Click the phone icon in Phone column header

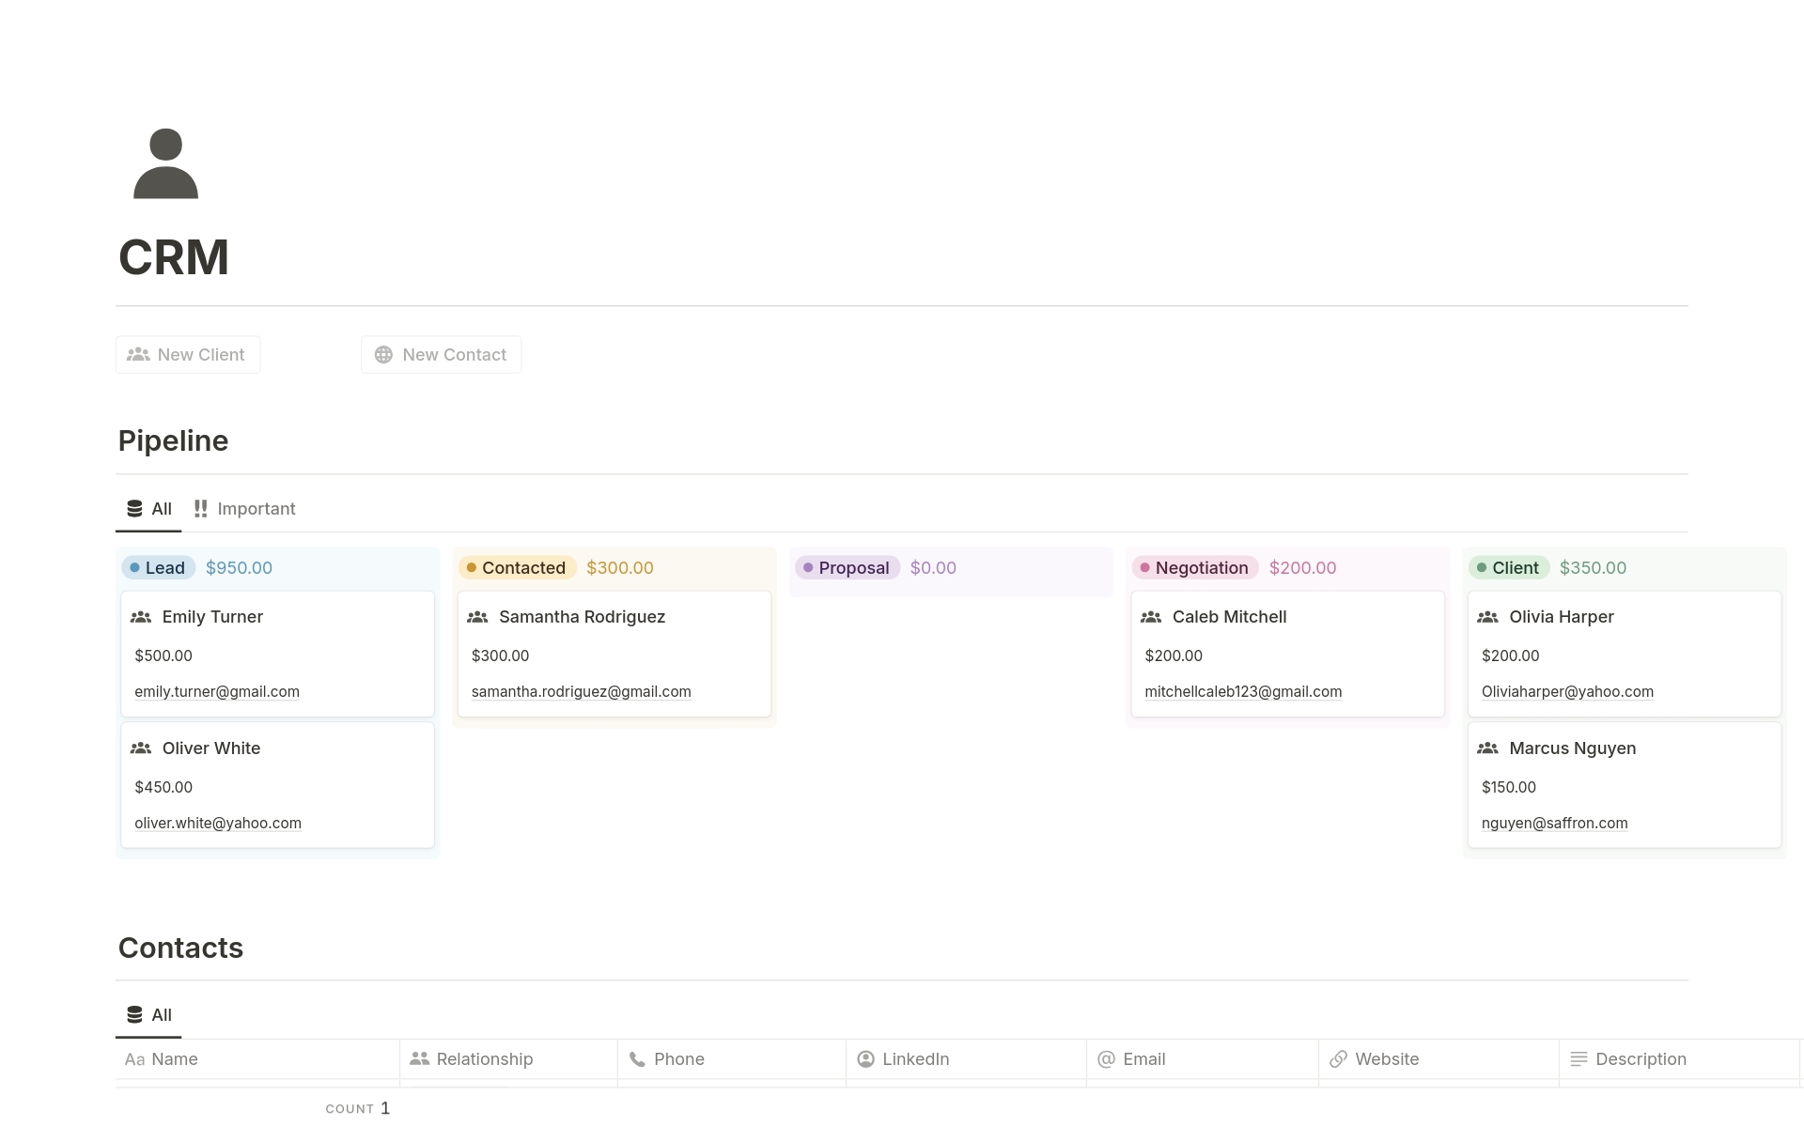637,1059
